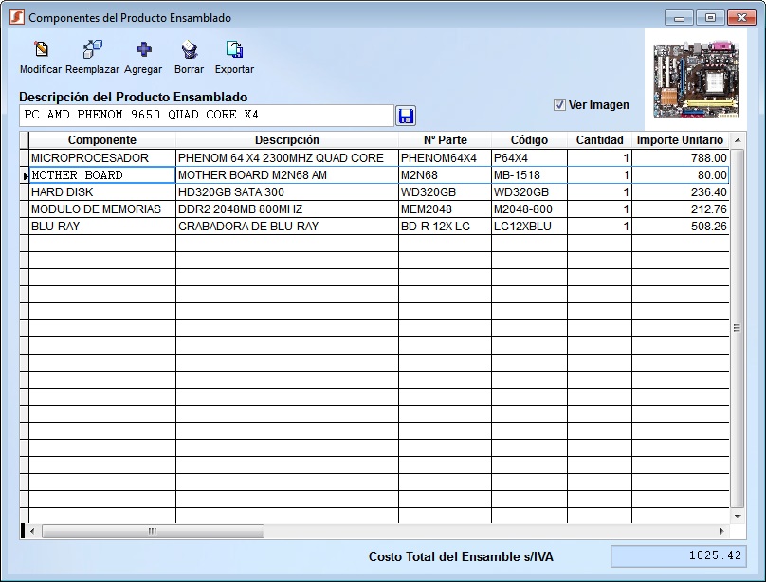Click the application icon in title bar
The width and height of the screenshot is (766, 582).
pos(15,17)
